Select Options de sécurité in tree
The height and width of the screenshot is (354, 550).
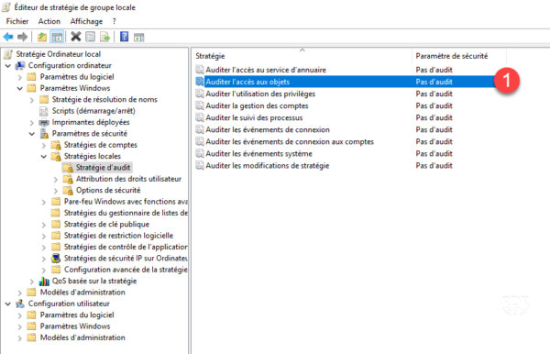point(108,190)
